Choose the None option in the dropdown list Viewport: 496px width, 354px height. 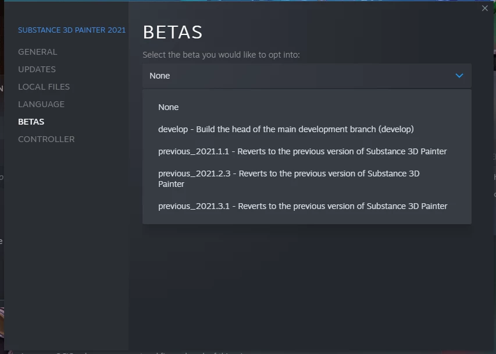[x=169, y=107]
